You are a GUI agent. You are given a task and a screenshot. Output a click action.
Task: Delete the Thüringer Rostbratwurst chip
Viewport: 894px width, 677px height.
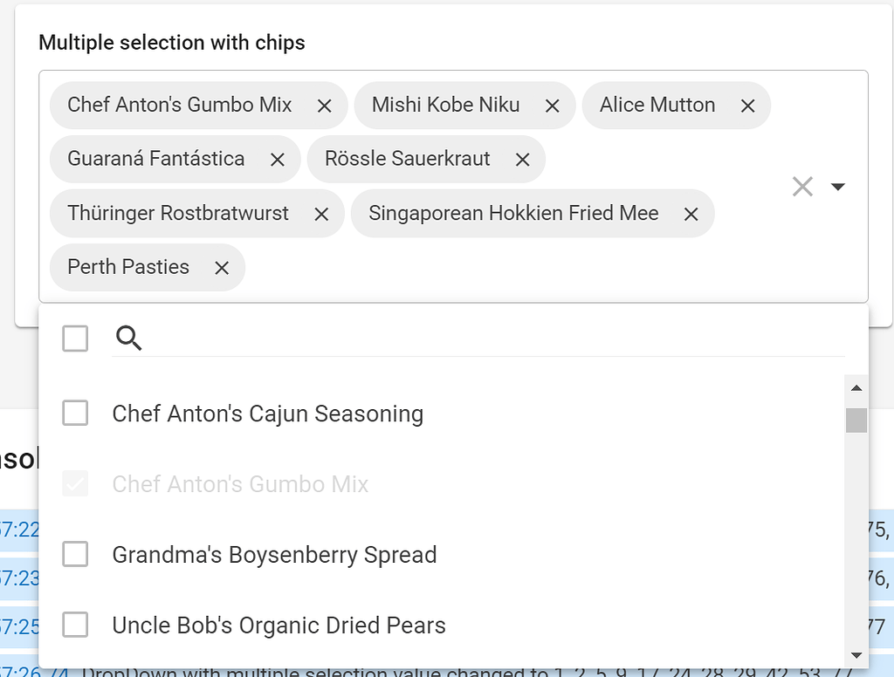tap(320, 214)
